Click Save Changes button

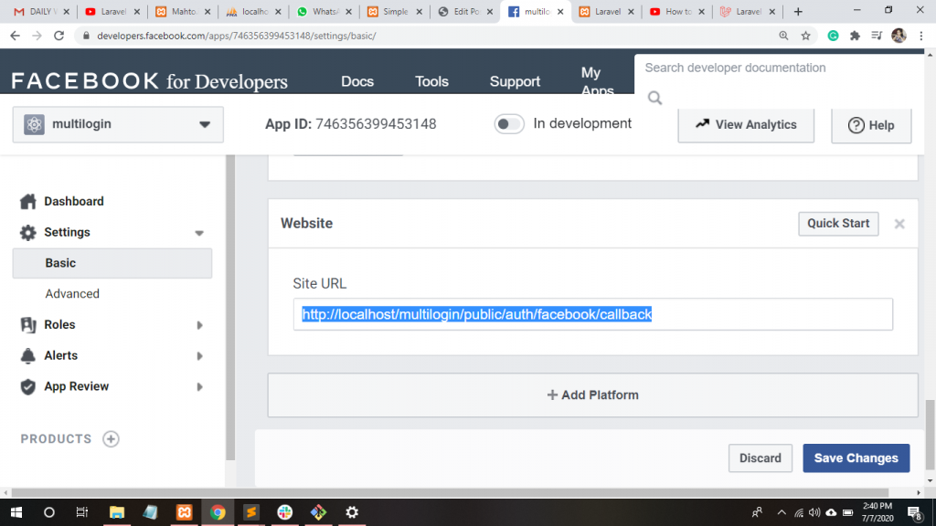pyautogui.click(x=856, y=458)
